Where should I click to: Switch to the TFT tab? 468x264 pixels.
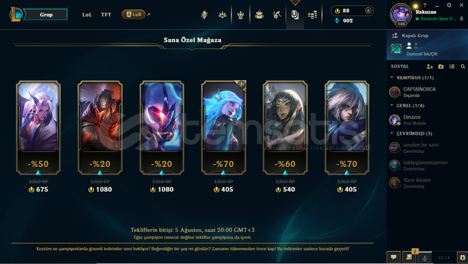[106, 15]
